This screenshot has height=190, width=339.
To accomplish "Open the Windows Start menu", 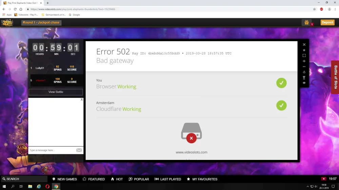I will pos(4,187).
